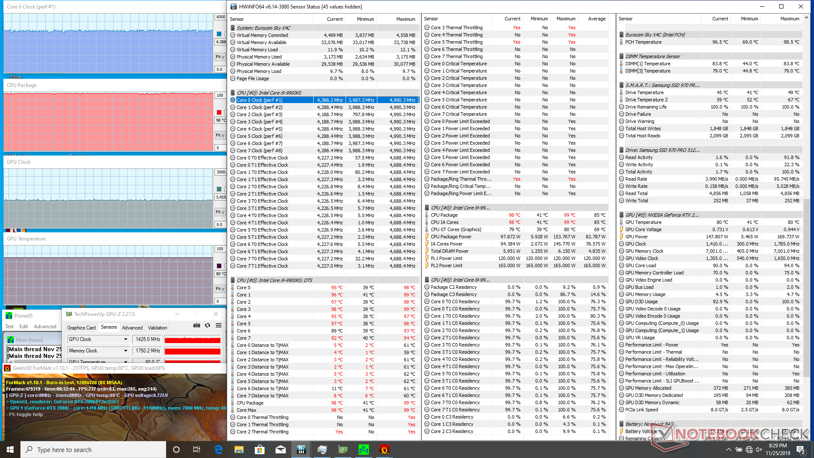Click the Type here to search box
Image resolution: width=814 pixels, height=458 pixels.
pos(93,450)
